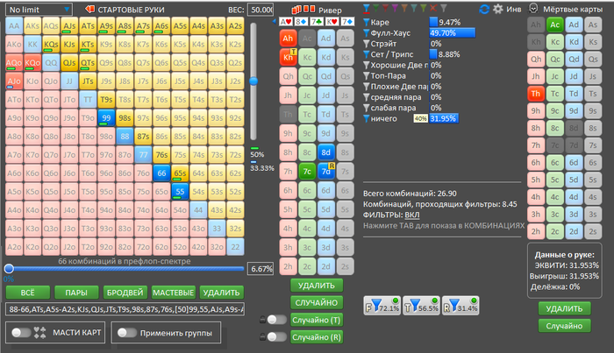
Task: Click the Инв button
Action: pyautogui.click(x=514, y=9)
